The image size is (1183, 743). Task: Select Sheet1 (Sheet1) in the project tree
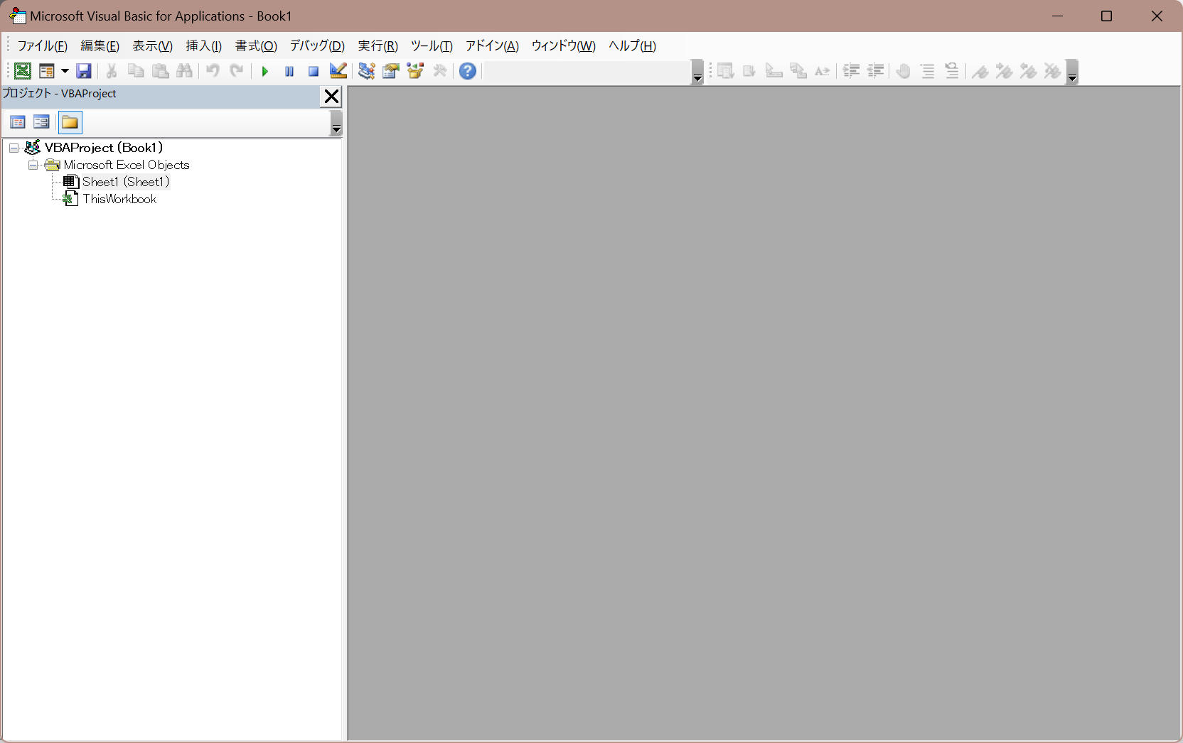[x=126, y=181]
